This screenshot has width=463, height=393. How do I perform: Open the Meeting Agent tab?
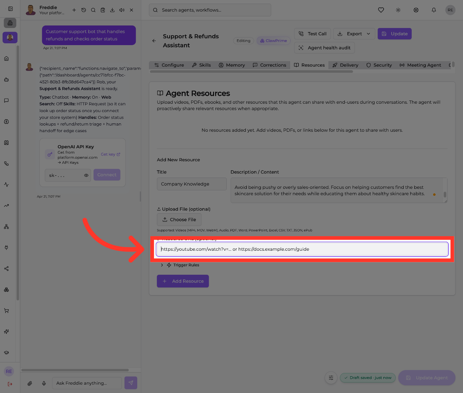click(420, 65)
